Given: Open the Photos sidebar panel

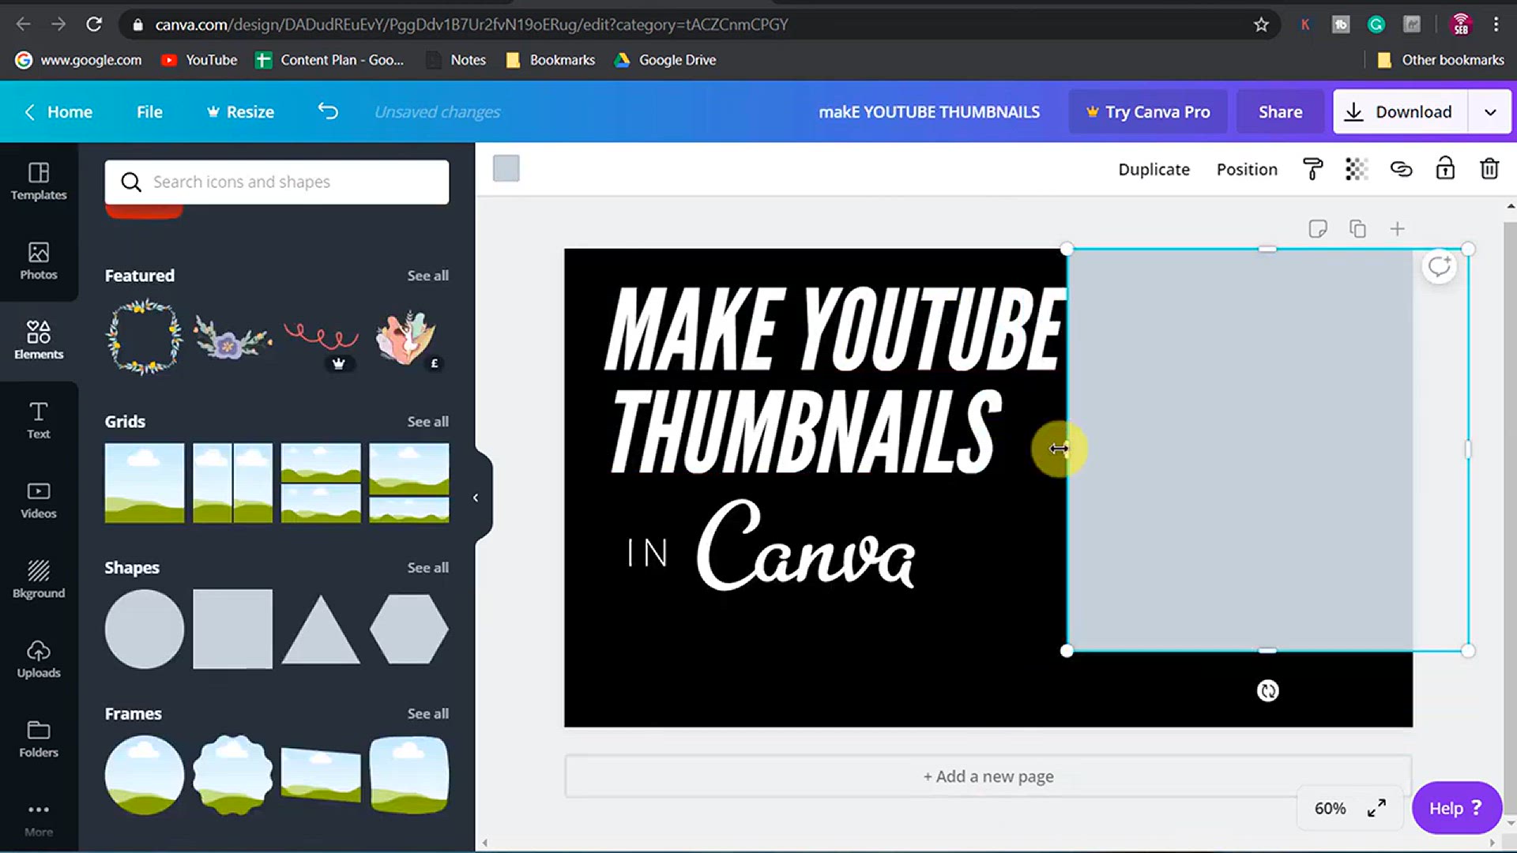Looking at the screenshot, I should point(39,261).
